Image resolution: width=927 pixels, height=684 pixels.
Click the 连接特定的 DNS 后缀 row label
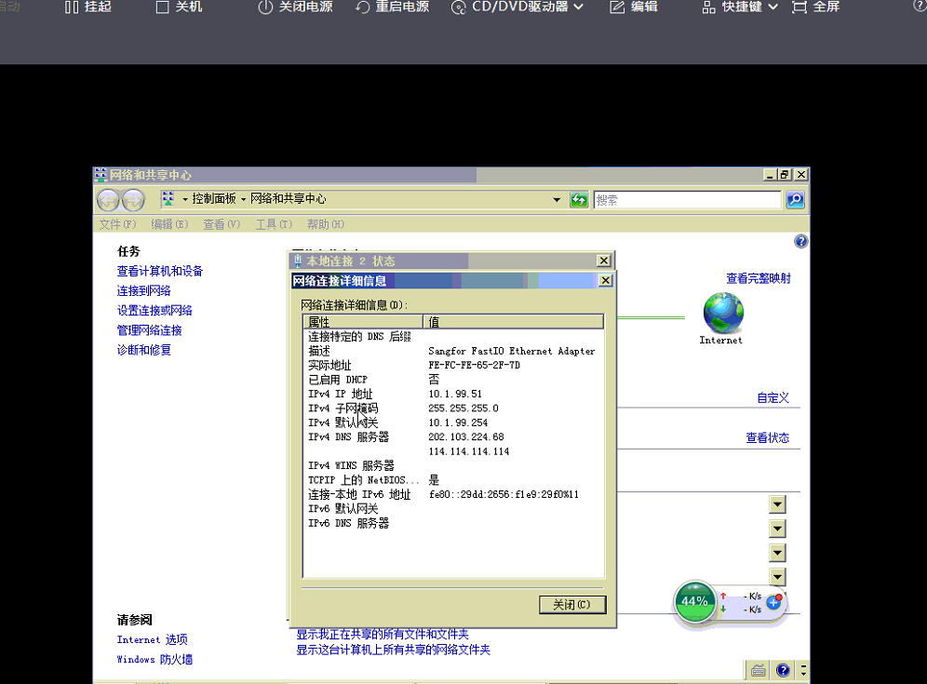tap(359, 336)
